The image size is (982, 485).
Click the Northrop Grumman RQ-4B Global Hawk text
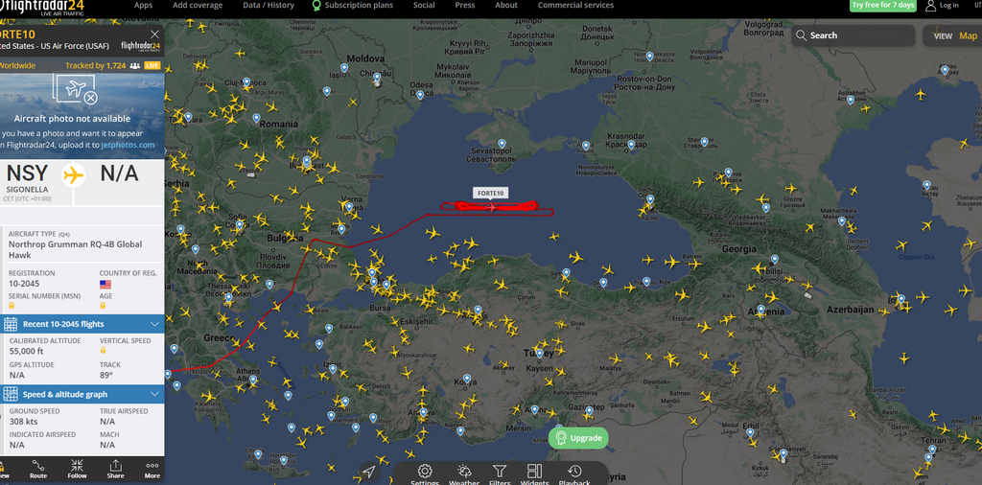pos(75,250)
